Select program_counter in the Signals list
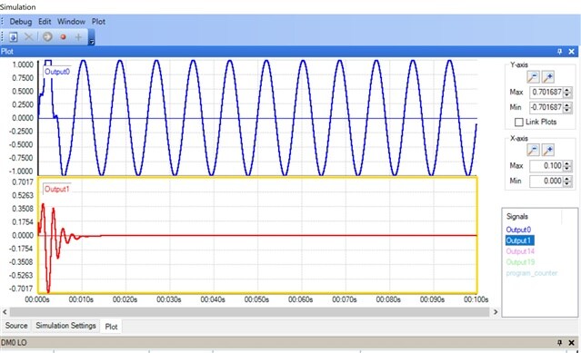Image resolution: width=581 pixels, height=353 pixels. pyautogui.click(x=532, y=273)
